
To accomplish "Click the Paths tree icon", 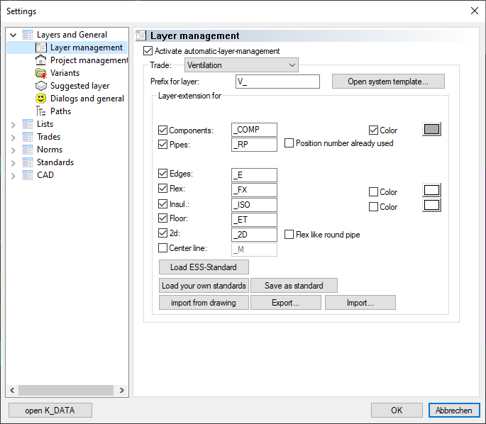I will click(41, 111).
